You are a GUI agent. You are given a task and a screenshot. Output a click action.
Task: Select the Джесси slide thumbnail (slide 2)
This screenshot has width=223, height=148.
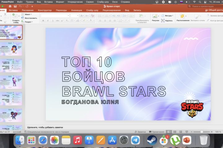pos(11,49)
